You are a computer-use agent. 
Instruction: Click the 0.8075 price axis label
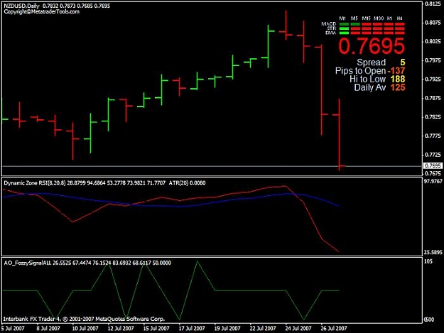click(433, 23)
